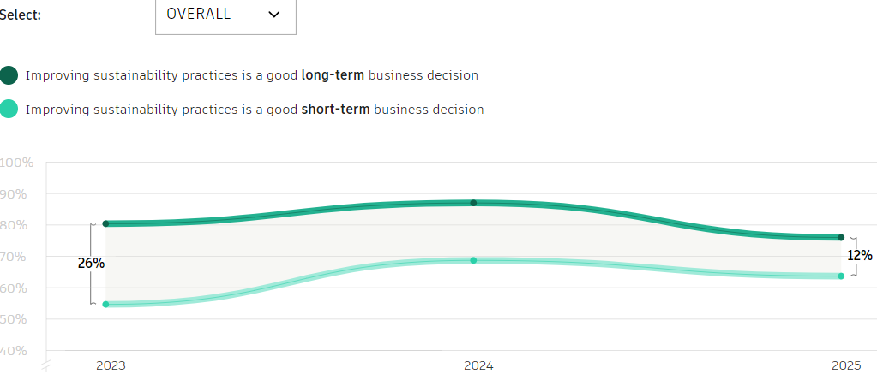The image size is (877, 374).
Task: Click the 2023 x-axis label
Action: [111, 365]
